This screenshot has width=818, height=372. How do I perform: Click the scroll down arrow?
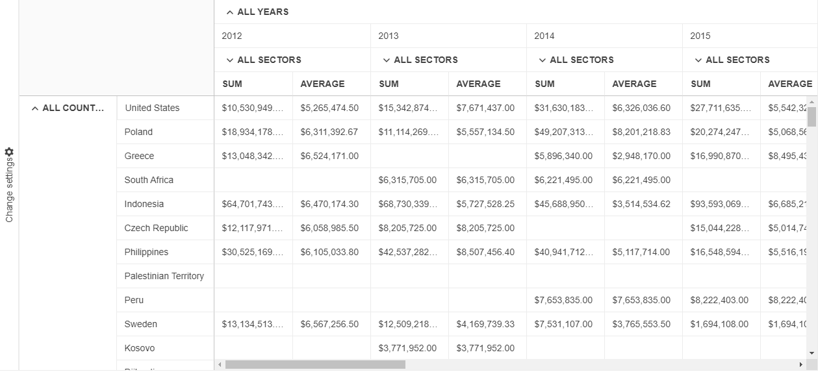812,353
